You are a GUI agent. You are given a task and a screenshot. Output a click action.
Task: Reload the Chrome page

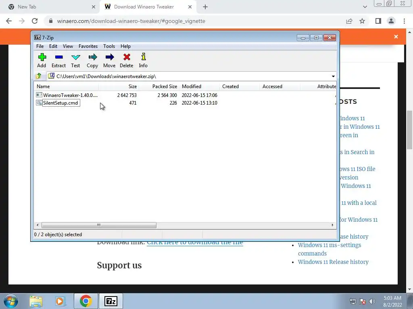[x=35, y=21]
